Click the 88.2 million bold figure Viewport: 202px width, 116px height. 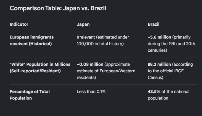(x=159, y=64)
